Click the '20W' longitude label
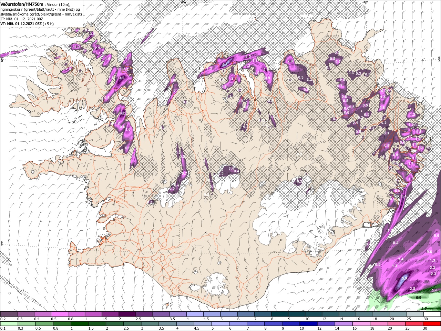 point(183,2)
